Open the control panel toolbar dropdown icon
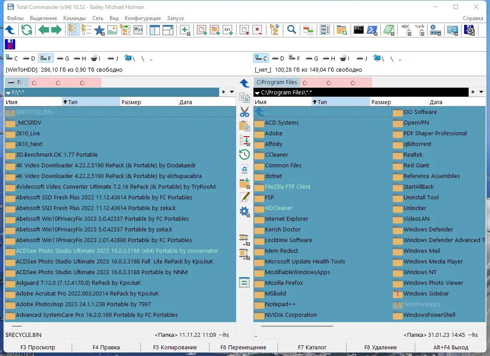This screenshot has height=356, width=490. pyautogui.click(x=453, y=30)
